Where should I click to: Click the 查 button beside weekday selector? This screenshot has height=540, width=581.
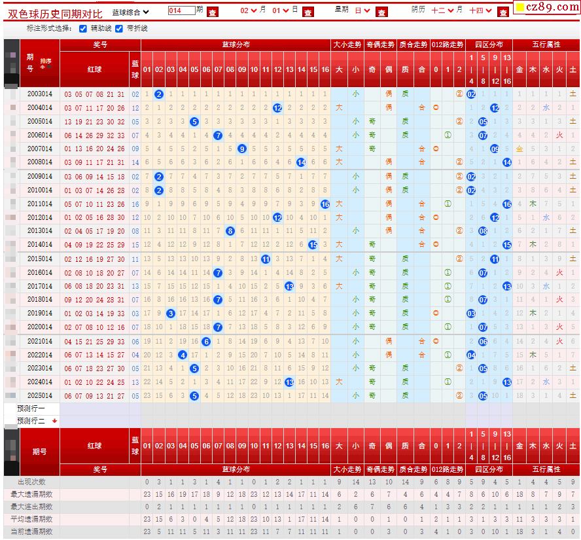382,12
